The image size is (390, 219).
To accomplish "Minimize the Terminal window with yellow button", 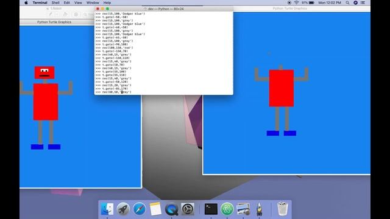I will coord(103,9).
